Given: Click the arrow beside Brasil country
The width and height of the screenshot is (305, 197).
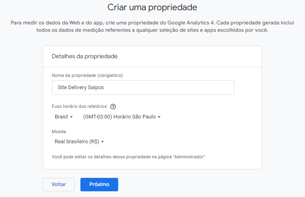Looking at the screenshot, I should (x=71, y=117).
